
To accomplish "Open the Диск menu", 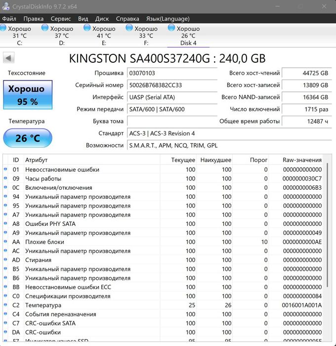I will click(102, 19).
